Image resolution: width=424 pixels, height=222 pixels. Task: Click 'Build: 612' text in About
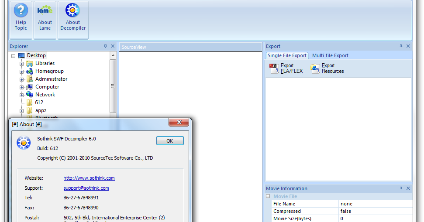48,148
